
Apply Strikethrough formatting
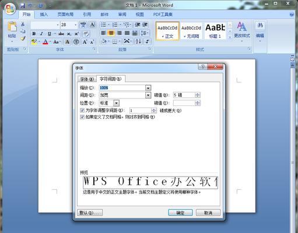(x=61, y=34)
